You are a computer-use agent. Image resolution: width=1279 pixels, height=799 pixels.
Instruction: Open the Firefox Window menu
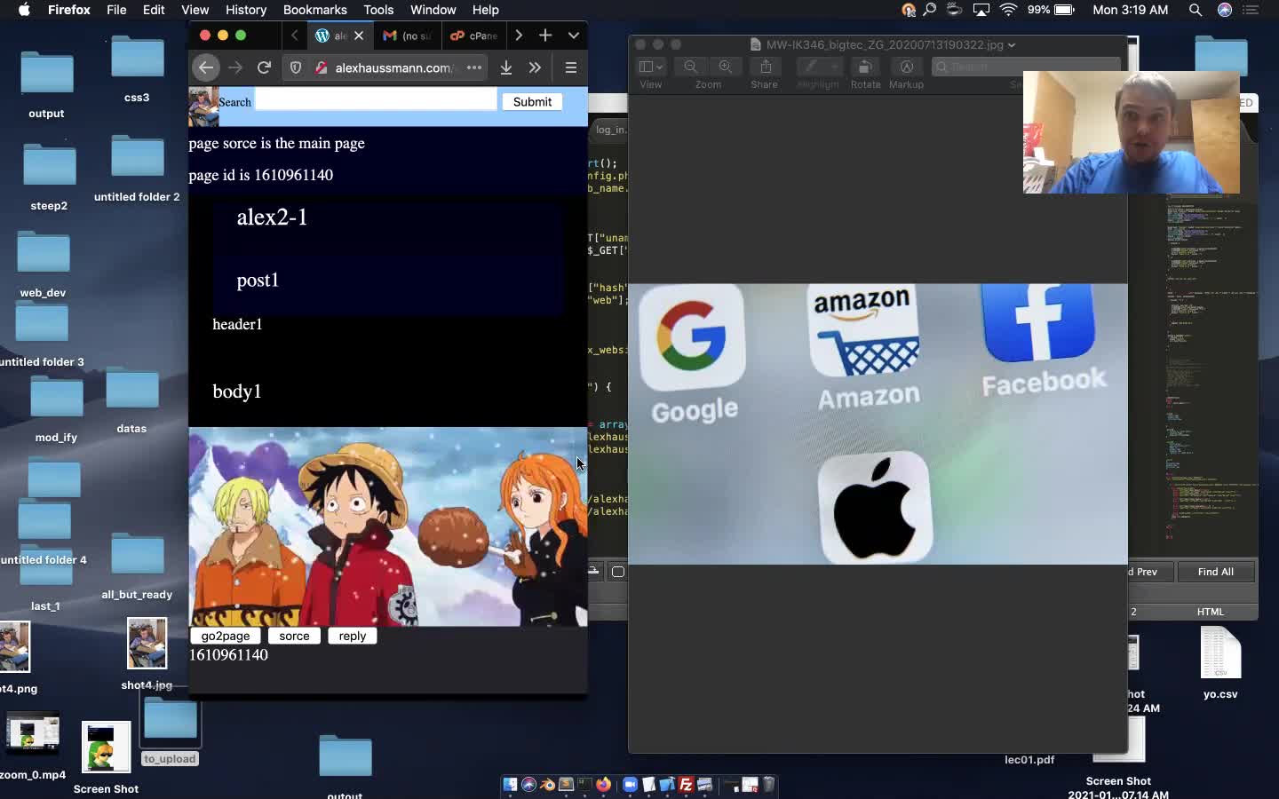[x=433, y=10]
